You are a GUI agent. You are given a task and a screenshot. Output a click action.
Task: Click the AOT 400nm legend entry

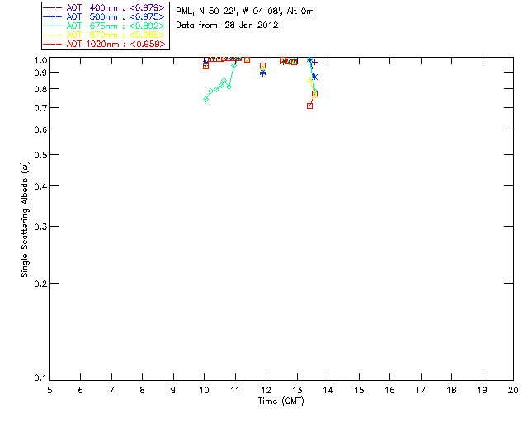[x=105, y=7]
